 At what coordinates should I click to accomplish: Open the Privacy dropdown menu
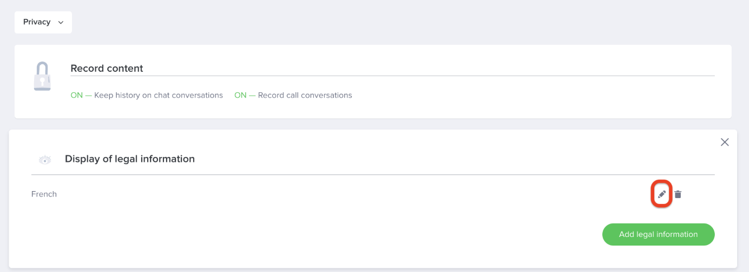[43, 22]
